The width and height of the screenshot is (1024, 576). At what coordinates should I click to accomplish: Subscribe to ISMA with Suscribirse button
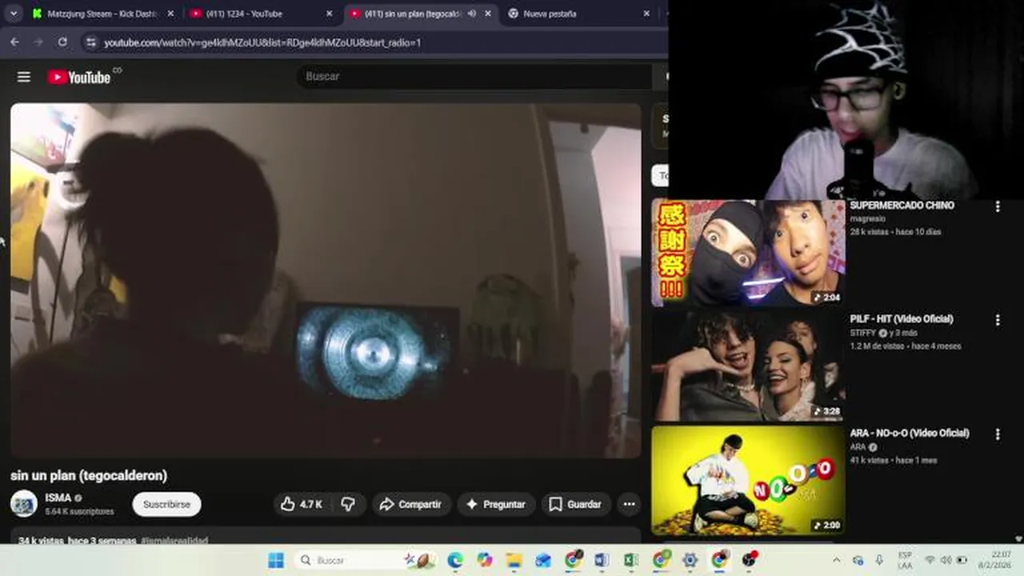point(166,504)
